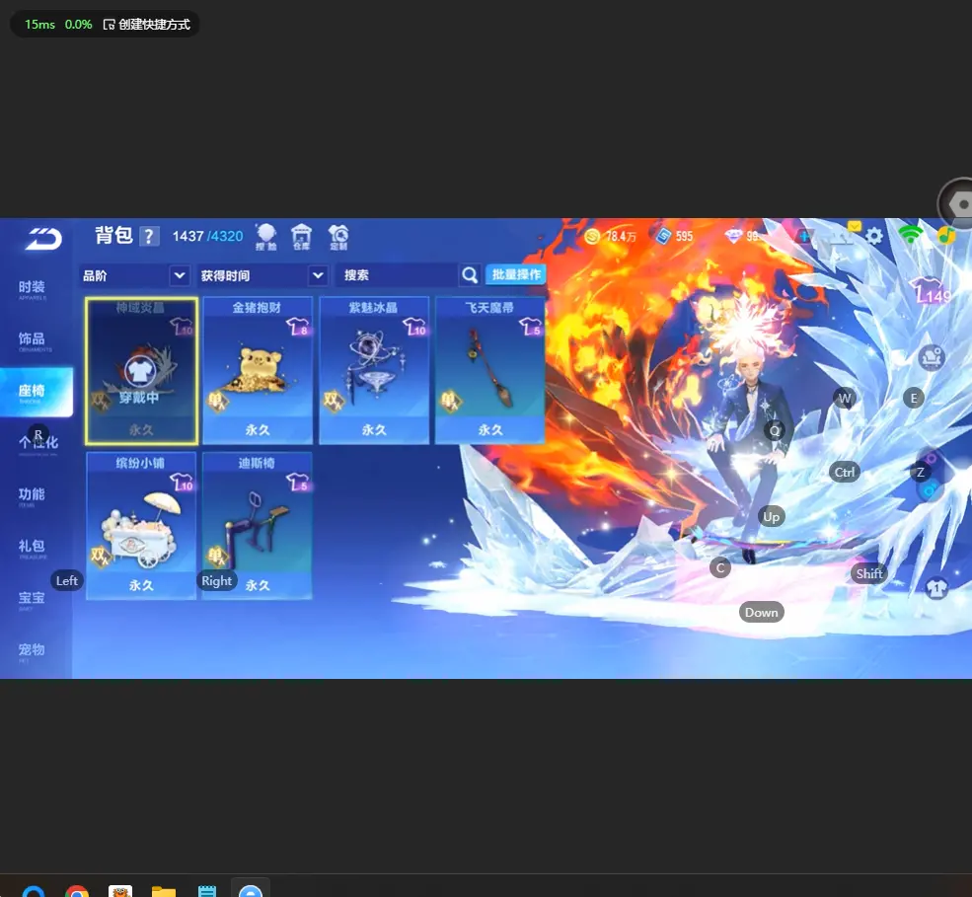
Task: Click the Z key overlay button
Action: [x=921, y=473]
